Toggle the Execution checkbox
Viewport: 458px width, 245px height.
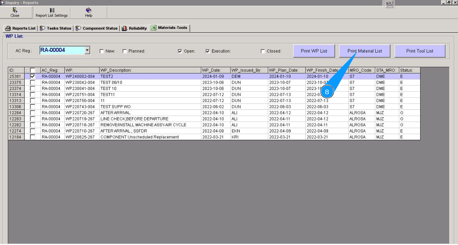[208, 51]
